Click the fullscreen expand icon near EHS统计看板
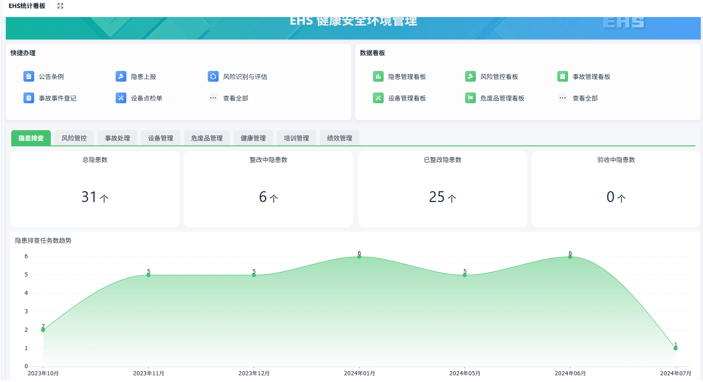 point(60,6)
